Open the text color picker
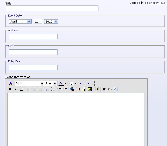Image resolution: width=167 pixels, height=146 pixels. [65, 84]
